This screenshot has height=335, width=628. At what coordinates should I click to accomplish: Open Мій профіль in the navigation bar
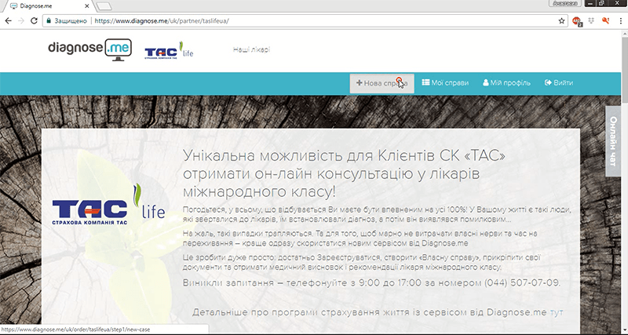pyautogui.click(x=506, y=83)
